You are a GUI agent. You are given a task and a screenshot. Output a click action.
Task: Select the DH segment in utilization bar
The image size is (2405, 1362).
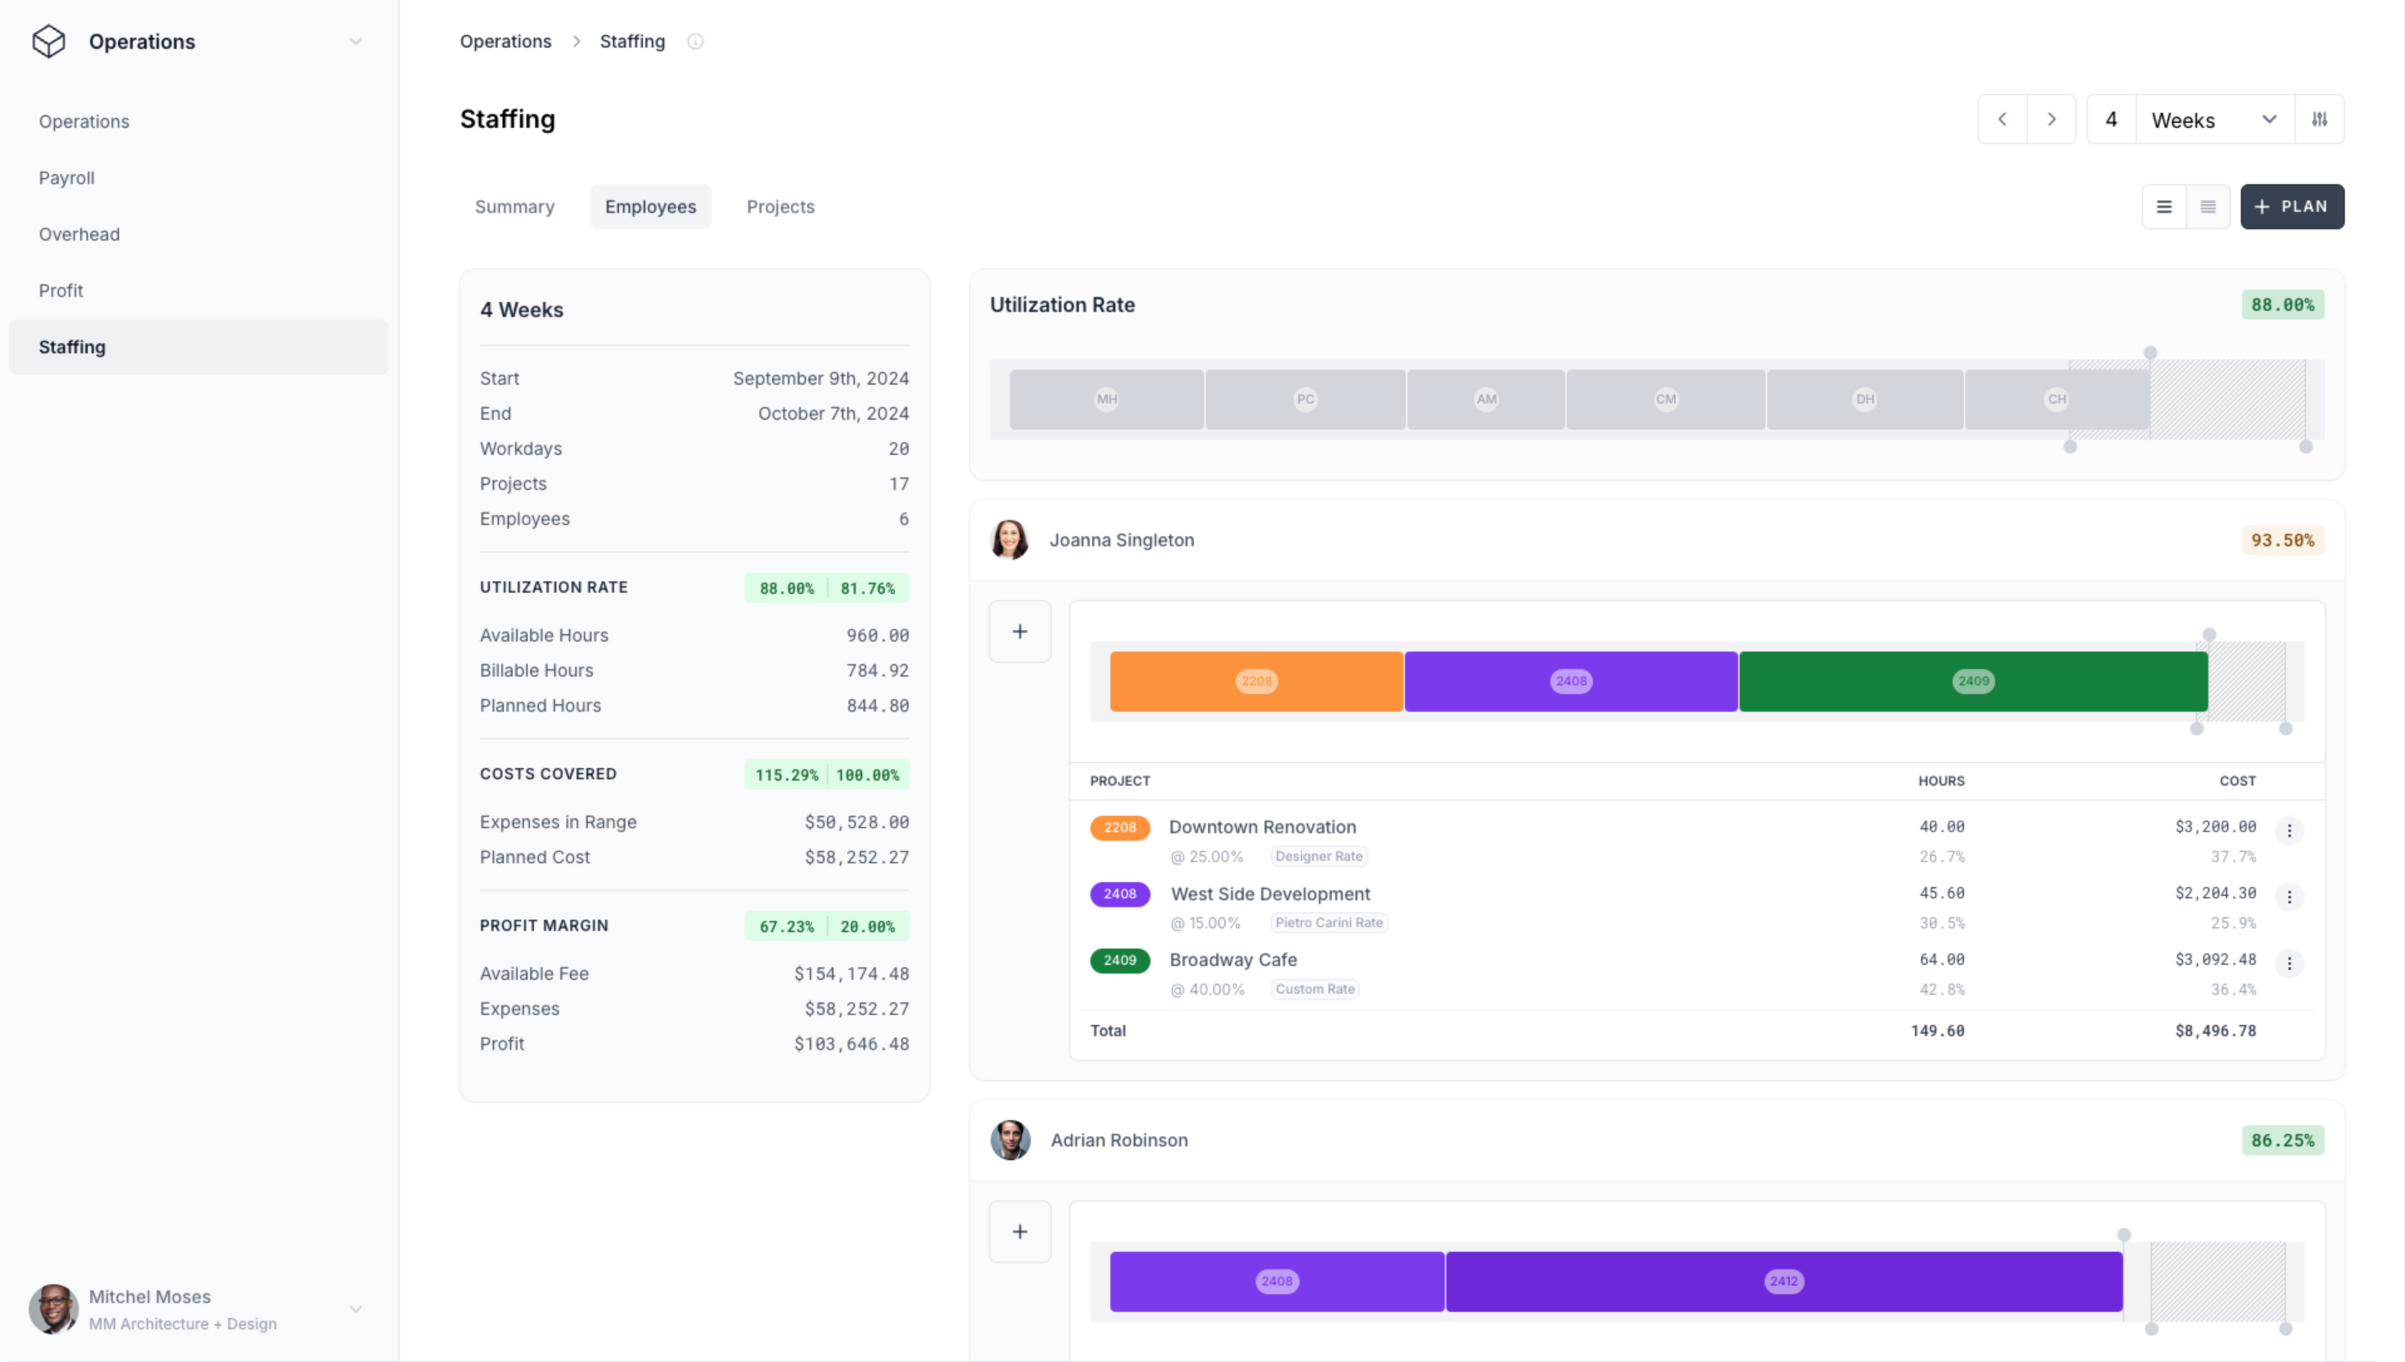click(x=1865, y=400)
